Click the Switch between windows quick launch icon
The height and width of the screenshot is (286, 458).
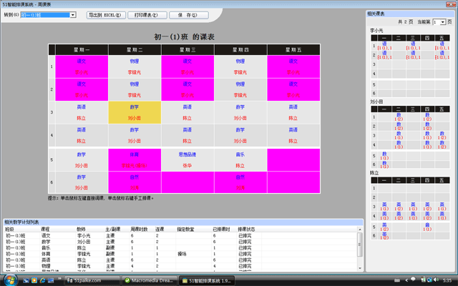pos(51,280)
